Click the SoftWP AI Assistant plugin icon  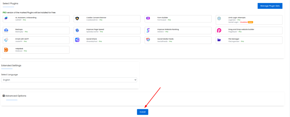tap(6, 18)
